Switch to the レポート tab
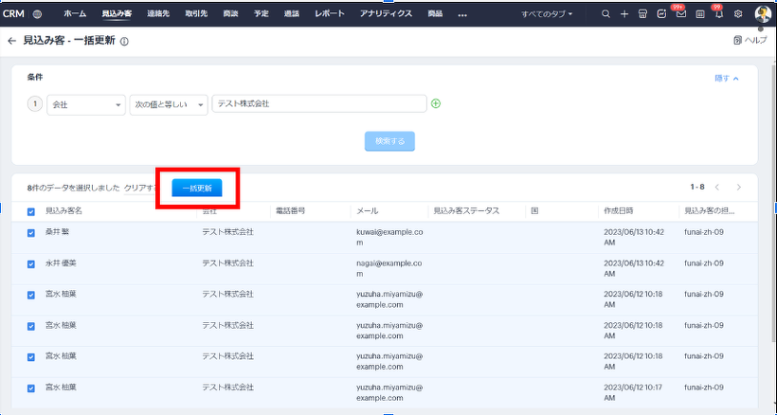This screenshot has height=415, width=777. [329, 14]
